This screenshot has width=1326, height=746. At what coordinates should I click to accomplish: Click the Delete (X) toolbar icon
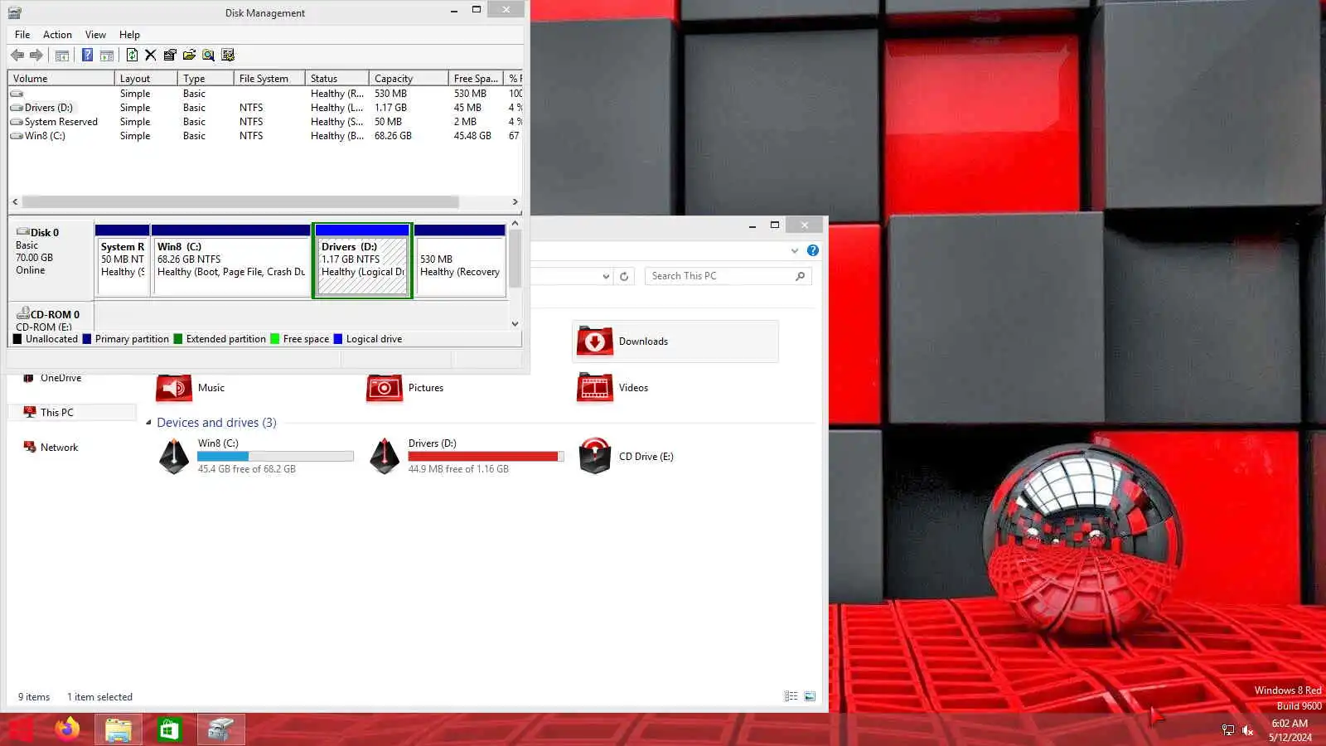tap(150, 56)
